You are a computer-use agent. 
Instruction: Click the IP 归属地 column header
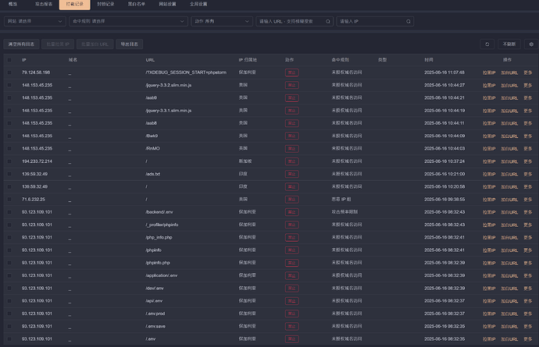248,60
